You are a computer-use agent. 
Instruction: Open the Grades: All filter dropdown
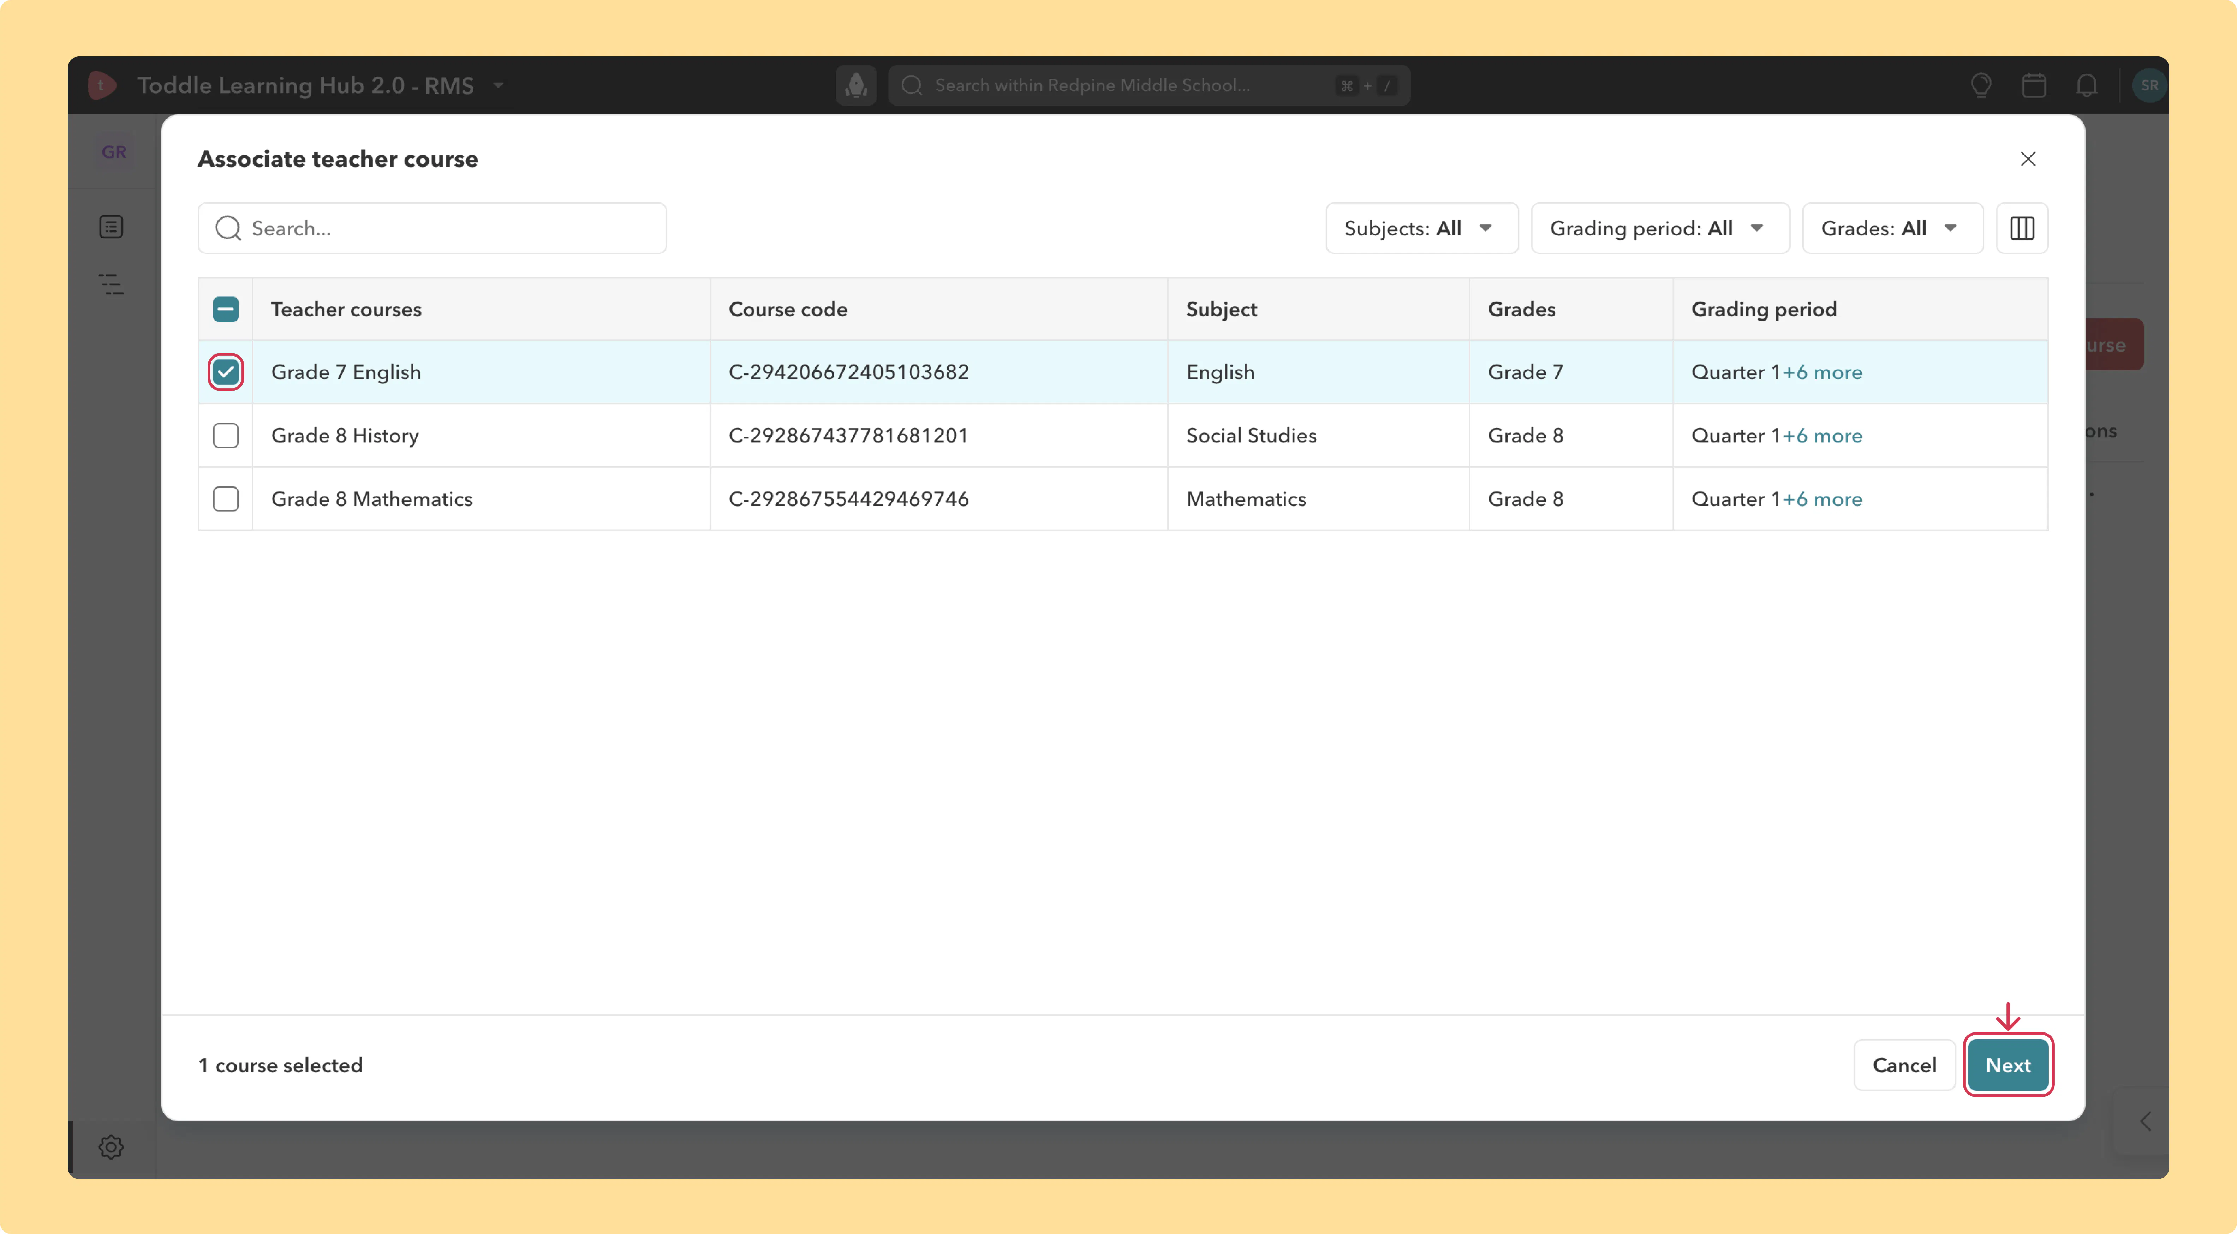click(1892, 228)
